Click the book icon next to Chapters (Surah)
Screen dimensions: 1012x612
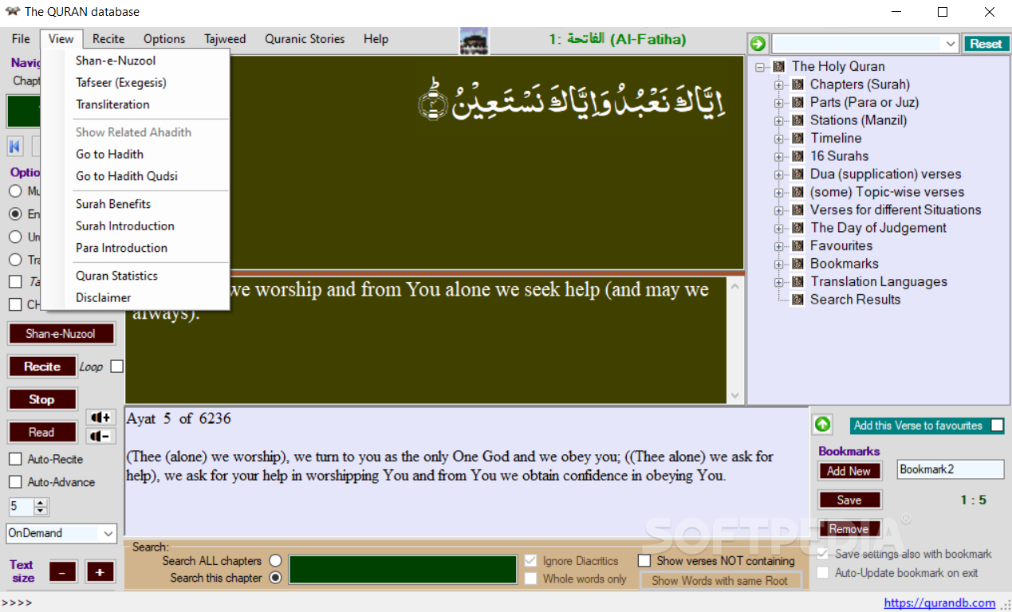click(x=797, y=84)
